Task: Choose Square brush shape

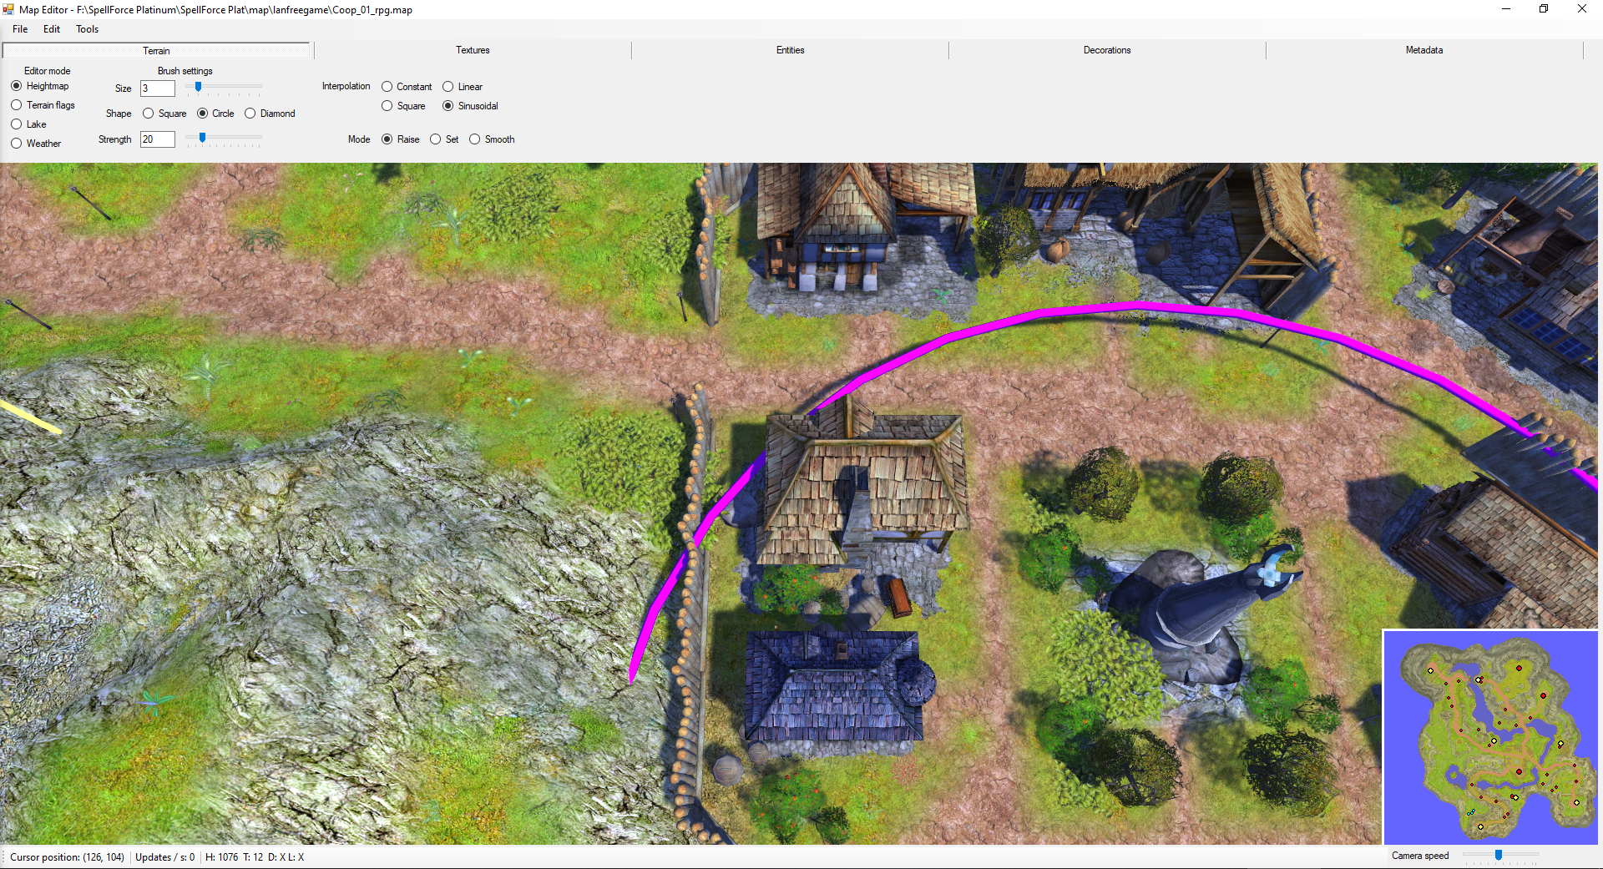Action: coord(165,114)
